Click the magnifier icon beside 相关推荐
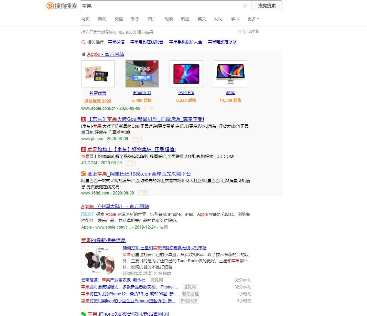This screenshot has height=316, width=367. coord(83,42)
